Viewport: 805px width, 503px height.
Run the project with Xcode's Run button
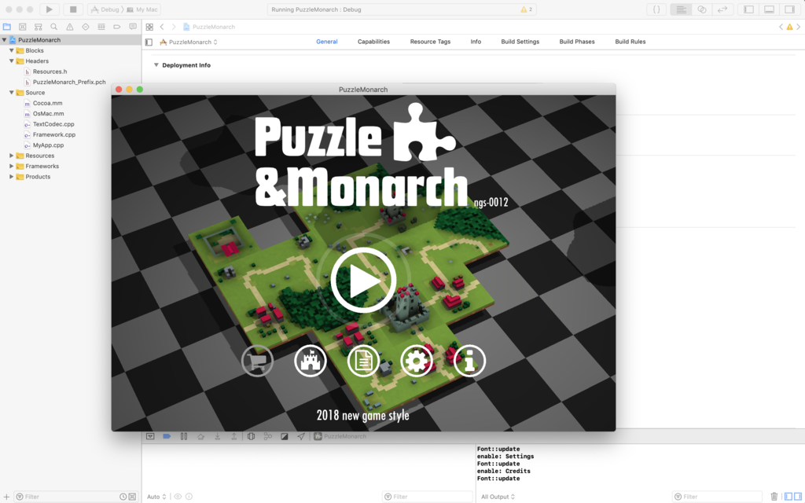point(50,9)
